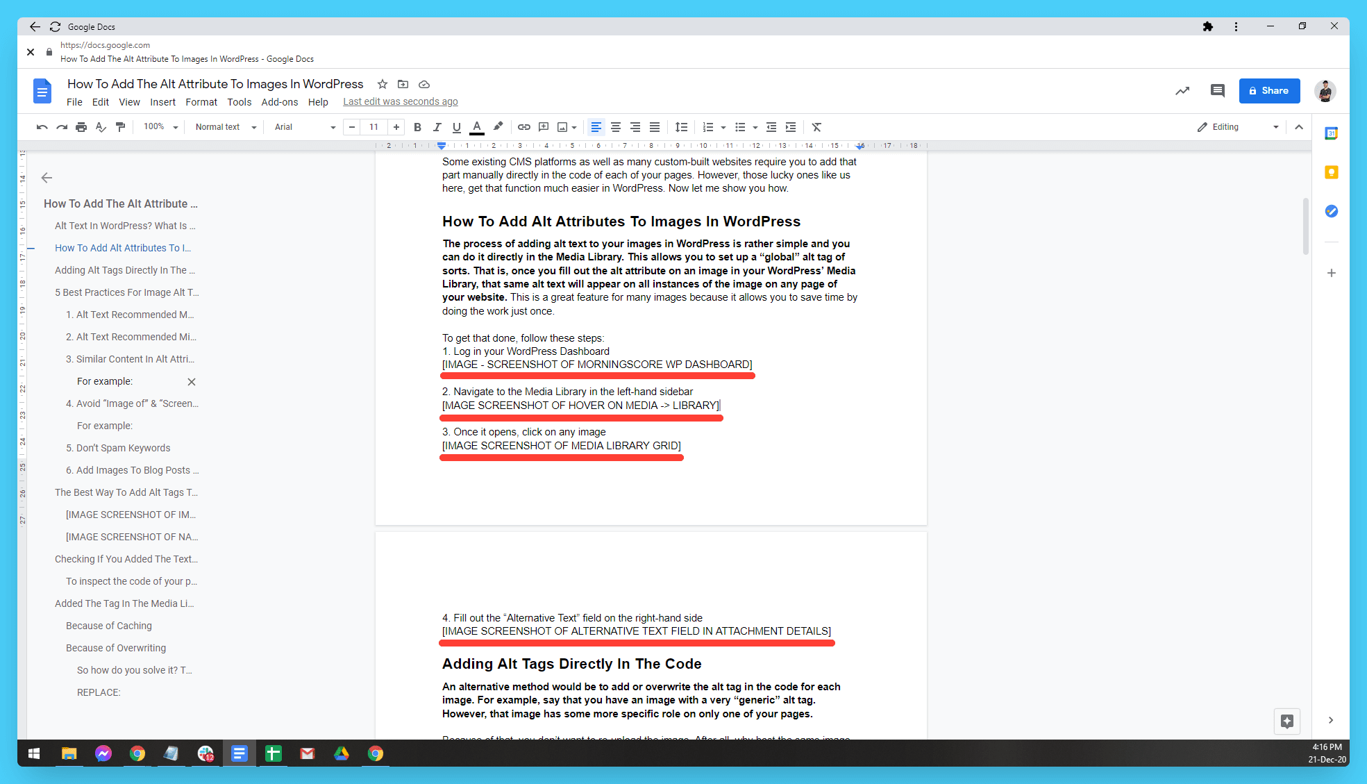Click the Editing mode toggle

1236,127
